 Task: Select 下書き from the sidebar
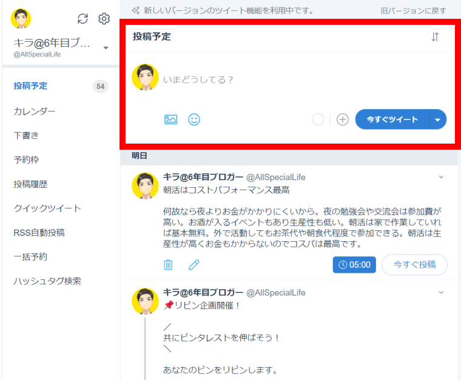pos(26,136)
